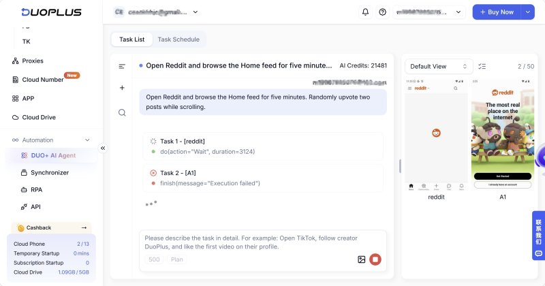
Task: Open the help question mark icon
Action: pos(383,12)
